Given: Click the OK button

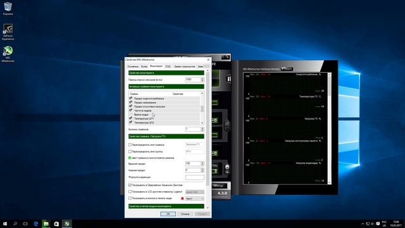Looking at the screenshot, I should [168, 214].
